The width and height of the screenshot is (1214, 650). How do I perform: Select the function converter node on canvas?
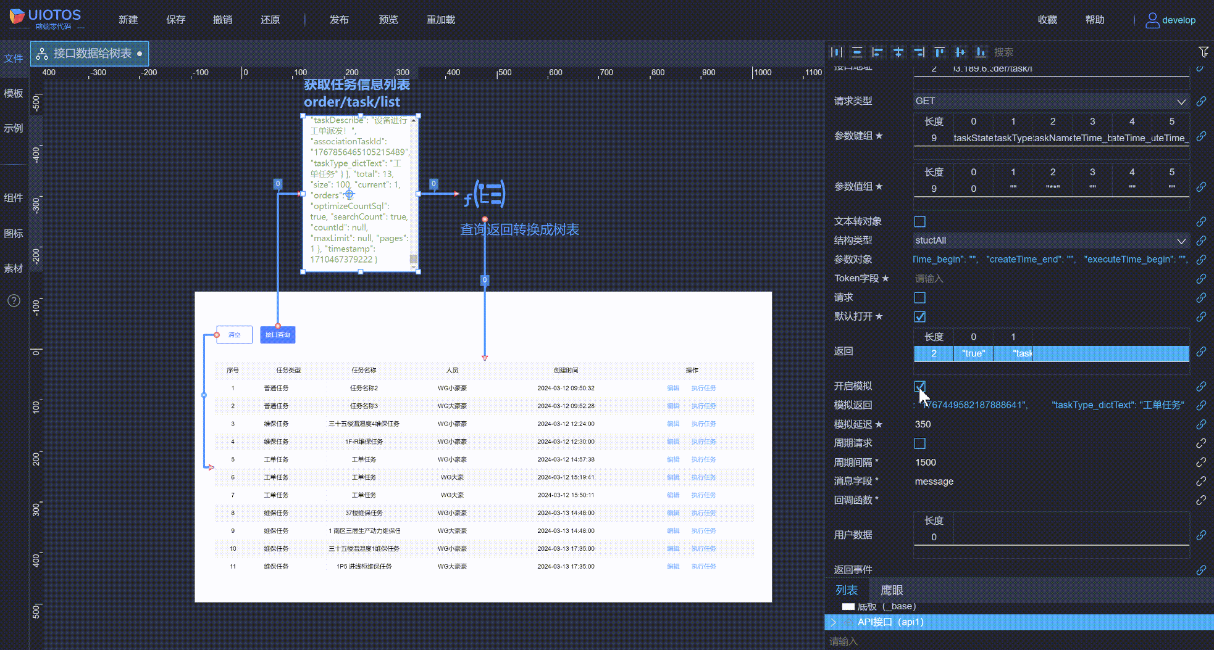click(x=485, y=194)
